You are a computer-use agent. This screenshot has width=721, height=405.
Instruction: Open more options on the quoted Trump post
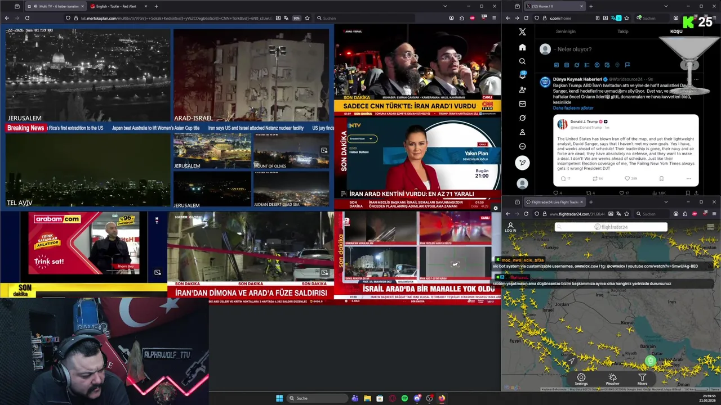pos(688,178)
